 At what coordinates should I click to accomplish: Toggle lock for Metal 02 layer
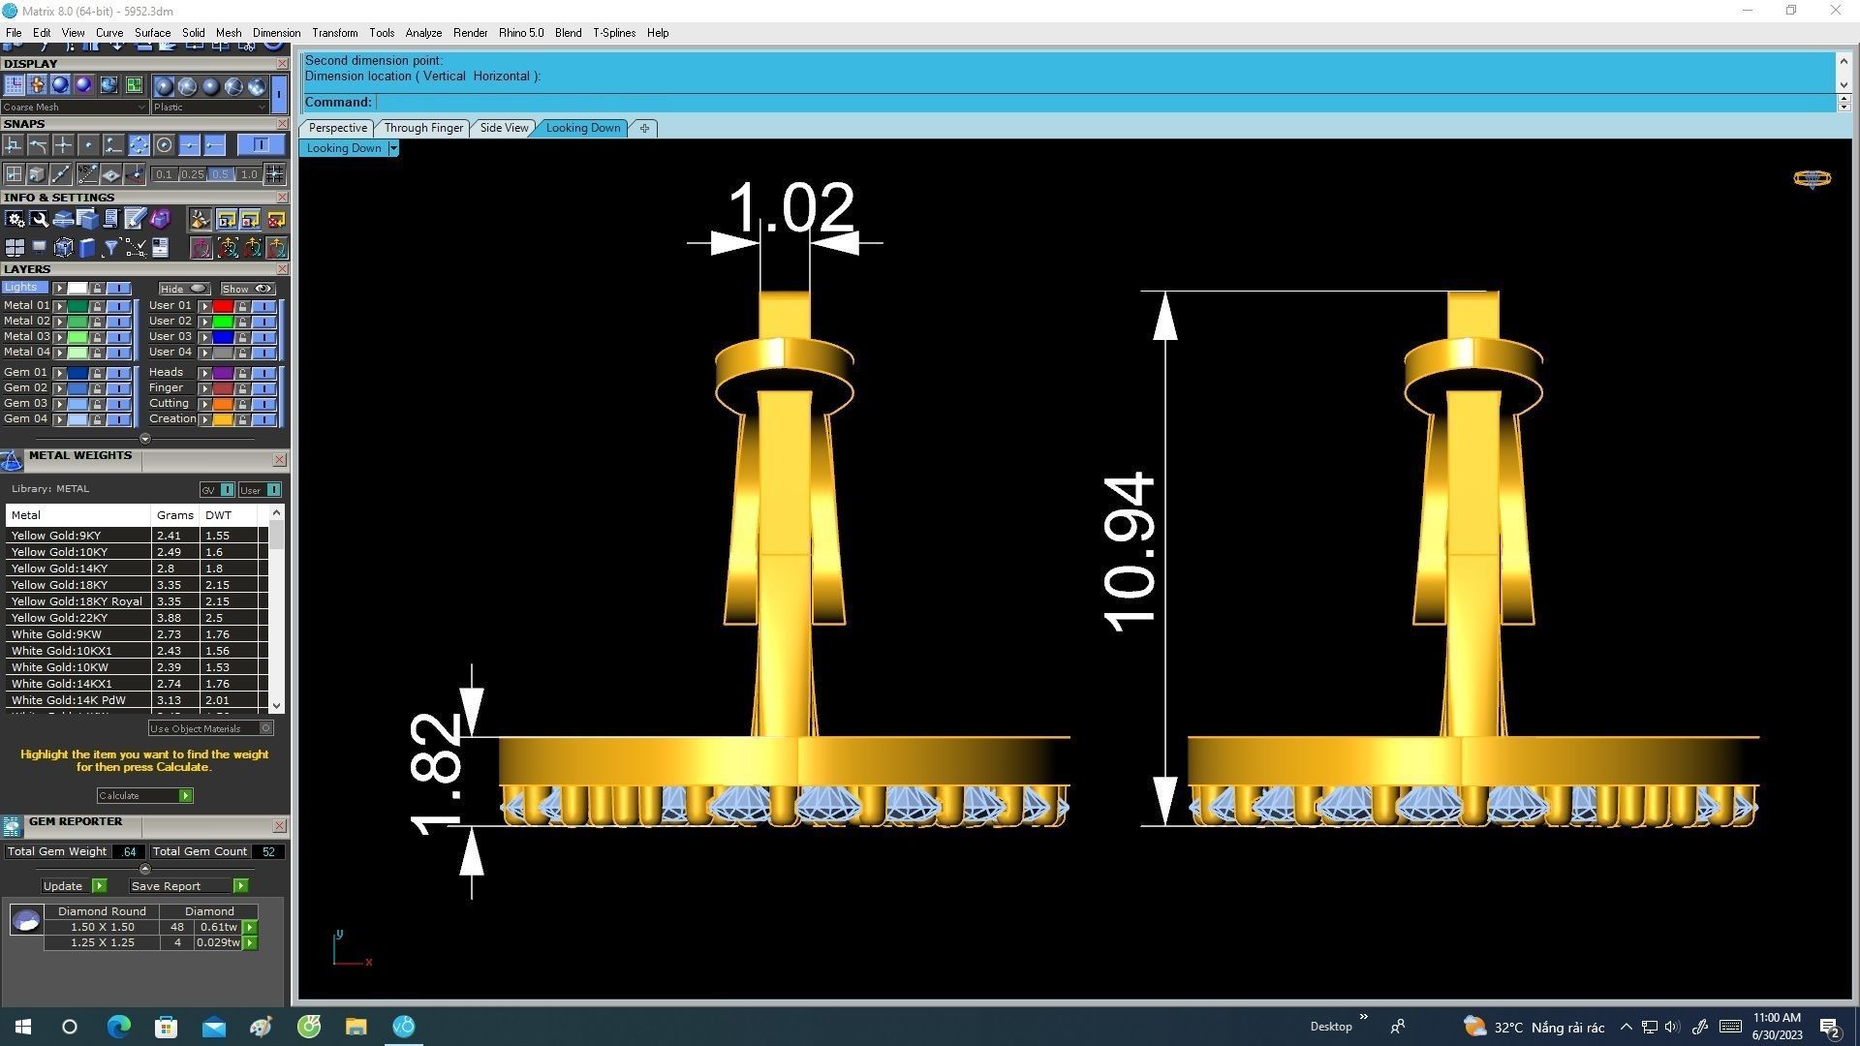coord(97,322)
